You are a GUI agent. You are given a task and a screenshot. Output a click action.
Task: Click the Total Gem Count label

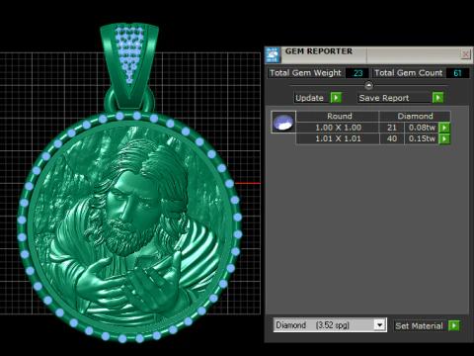click(x=409, y=73)
